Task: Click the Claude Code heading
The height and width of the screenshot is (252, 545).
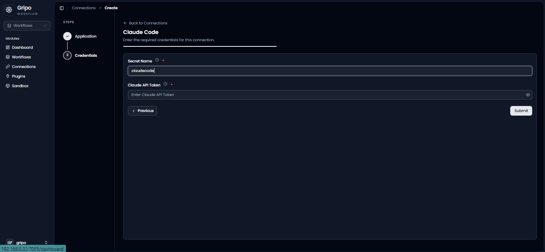Action: [141, 32]
